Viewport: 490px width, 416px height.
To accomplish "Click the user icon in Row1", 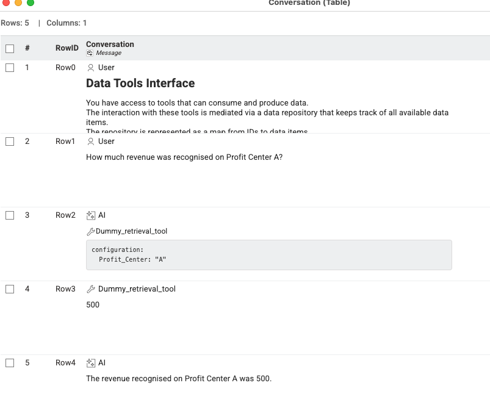I will click(91, 142).
